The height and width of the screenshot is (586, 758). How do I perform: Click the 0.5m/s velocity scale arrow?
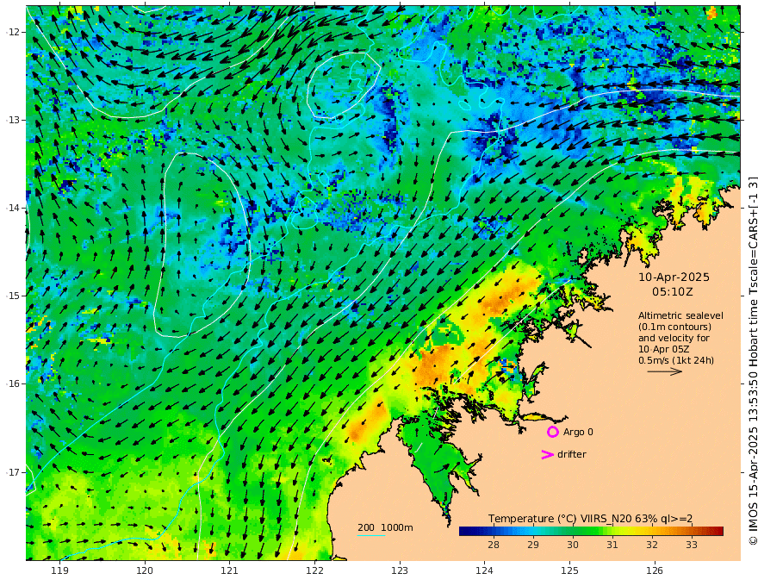tap(665, 371)
